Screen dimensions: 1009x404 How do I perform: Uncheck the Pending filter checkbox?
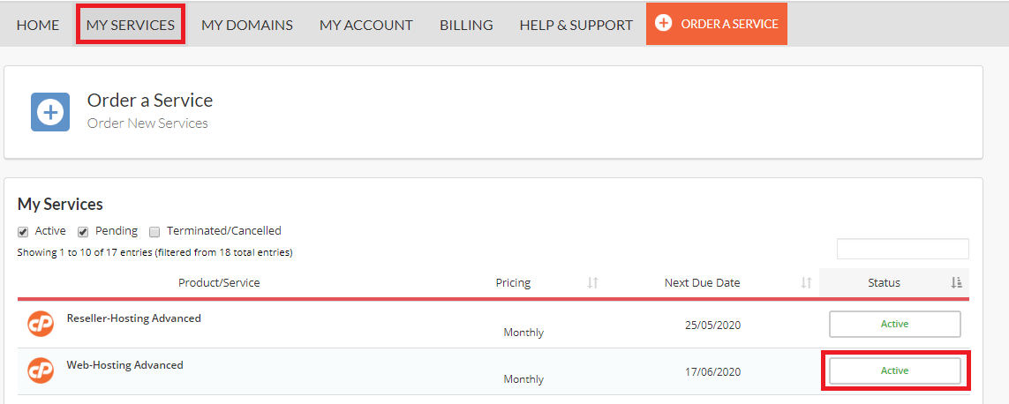[x=83, y=232]
